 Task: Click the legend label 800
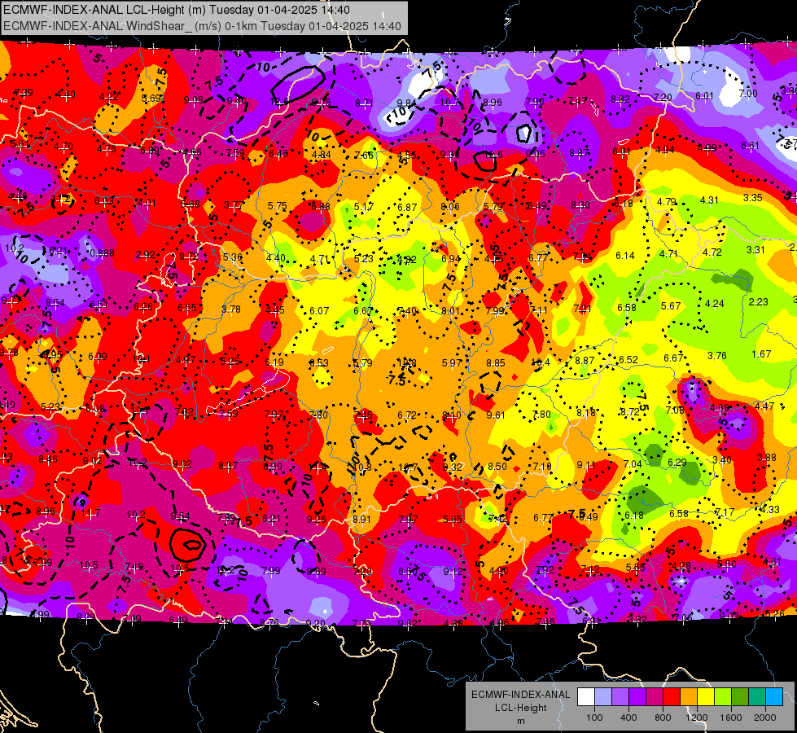[663, 718]
